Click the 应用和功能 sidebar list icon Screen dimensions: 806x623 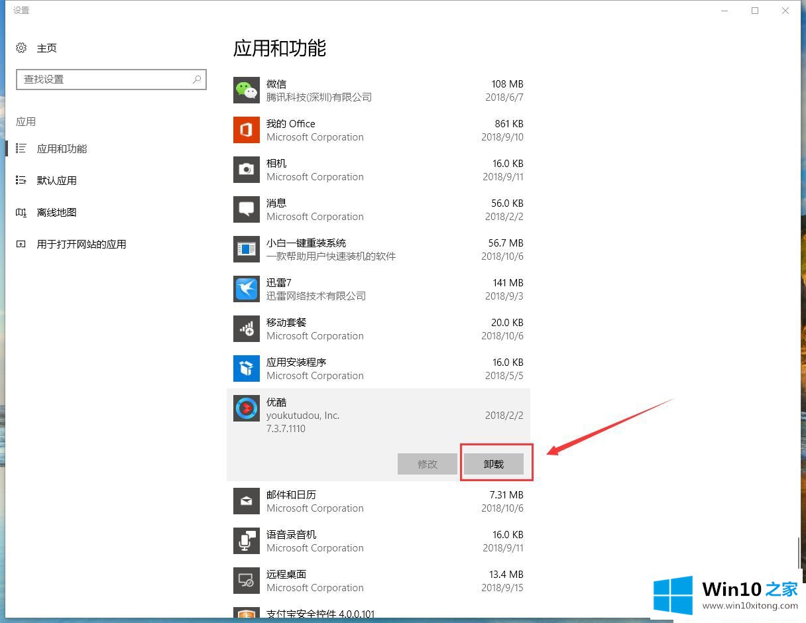click(21, 148)
